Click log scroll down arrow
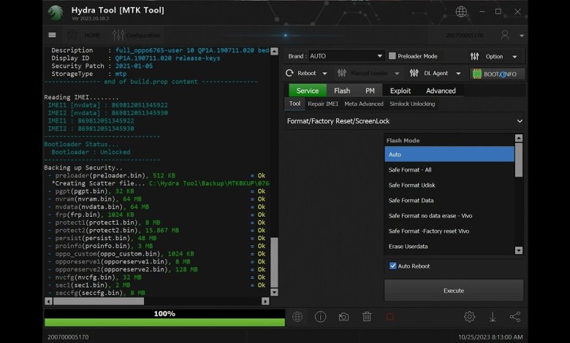570x343 pixels. click(275, 292)
